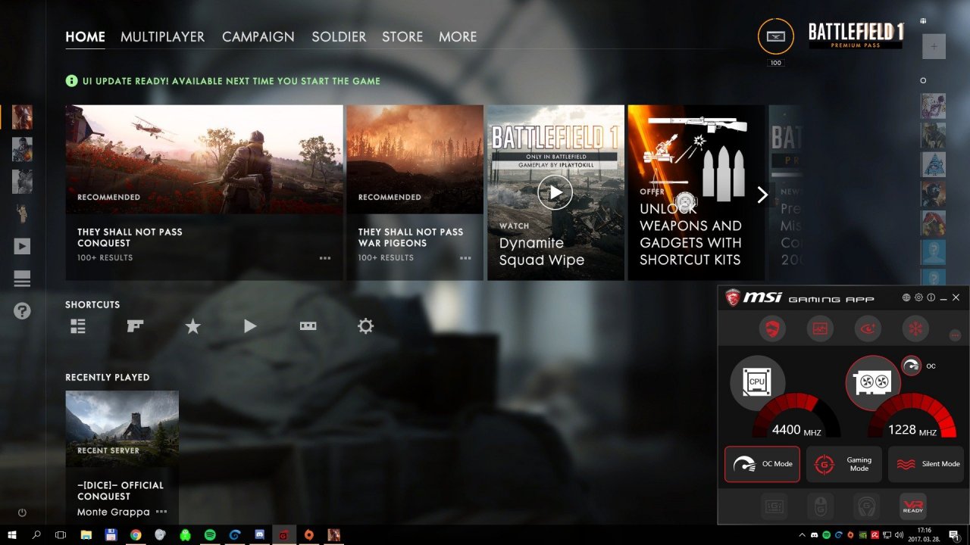Click the small OC gauge icon by GPU
This screenshot has width=970, height=545.
912,366
